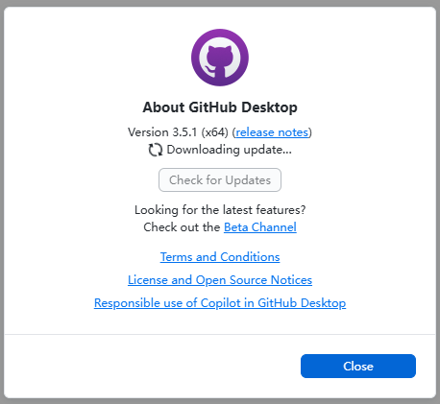Click the Downloading update... status text
Screen dimensions: 440x404
230,150
